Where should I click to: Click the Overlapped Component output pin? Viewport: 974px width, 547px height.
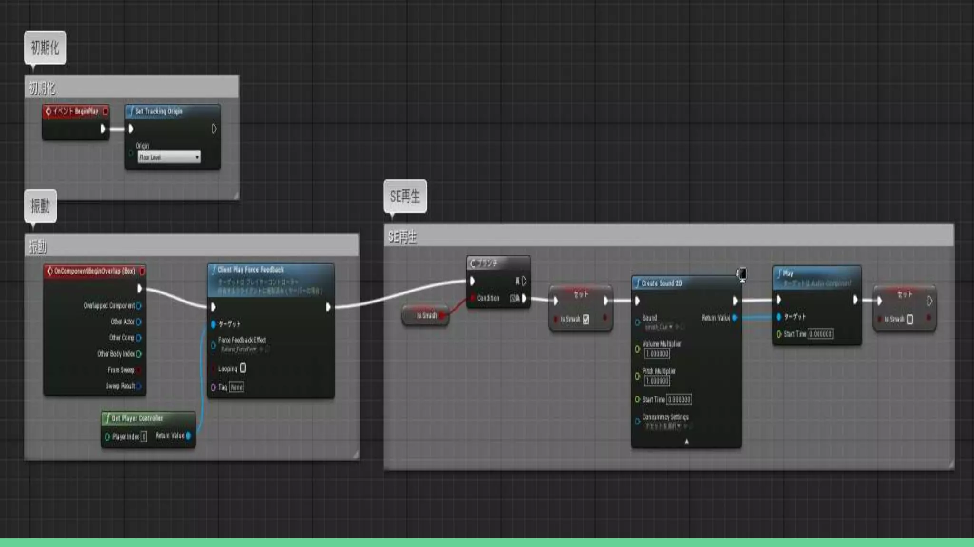point(138,306)
